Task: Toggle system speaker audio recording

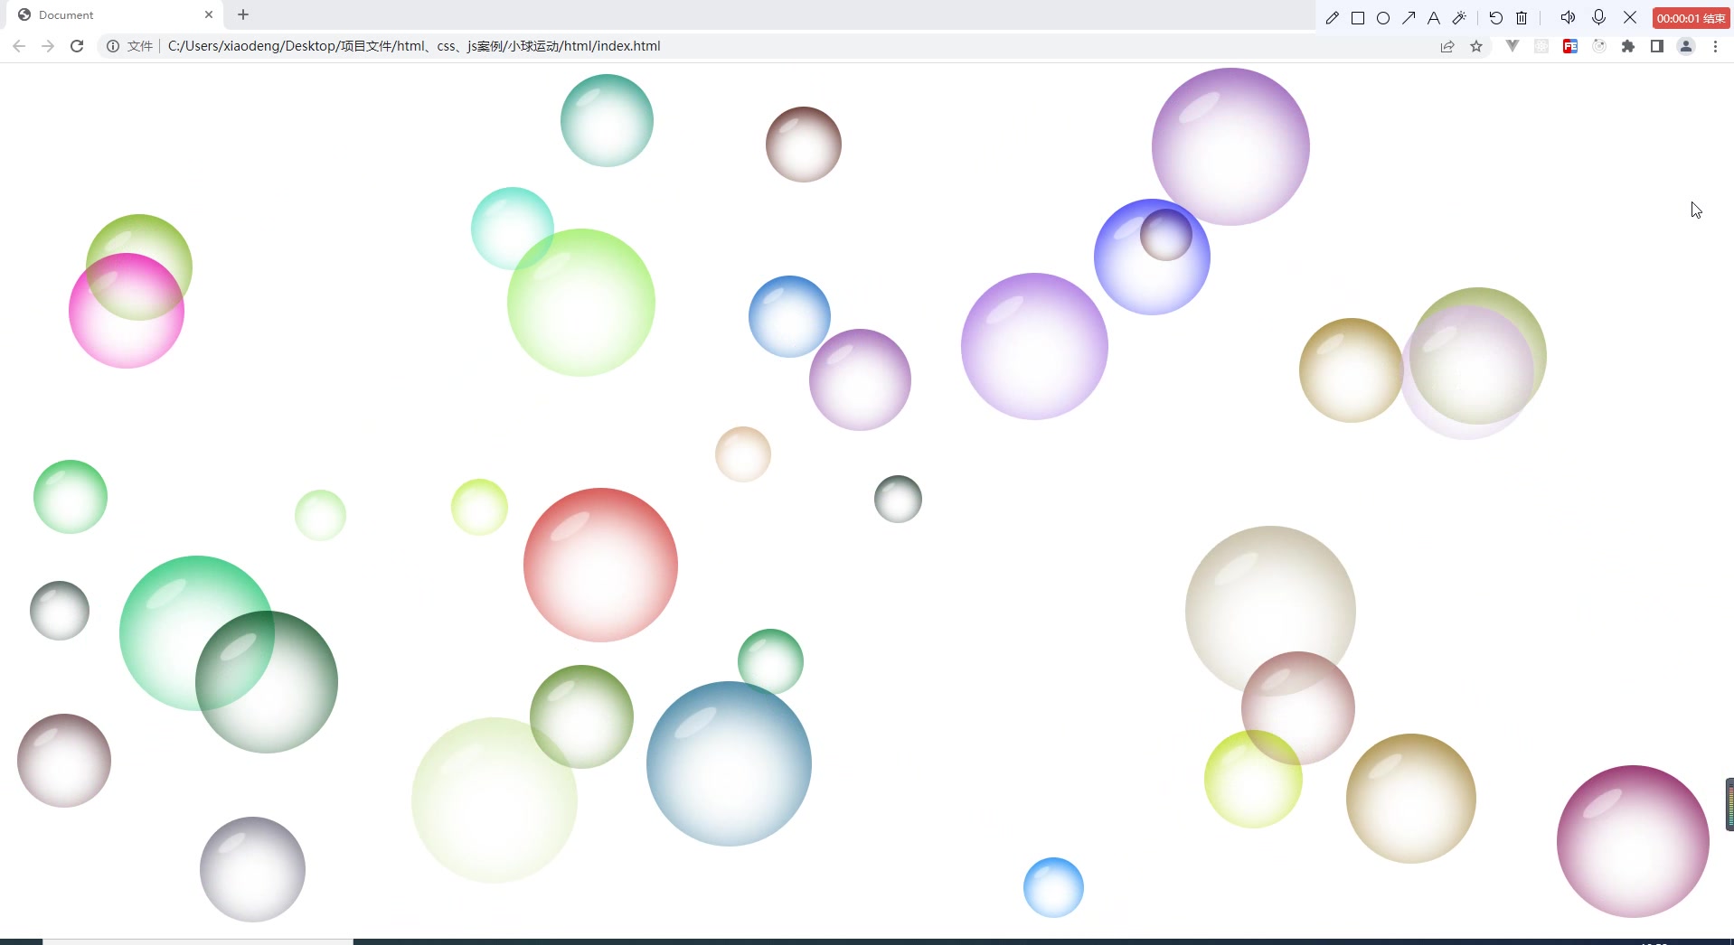Action: pyautogui.click(x=1568, y=18)
